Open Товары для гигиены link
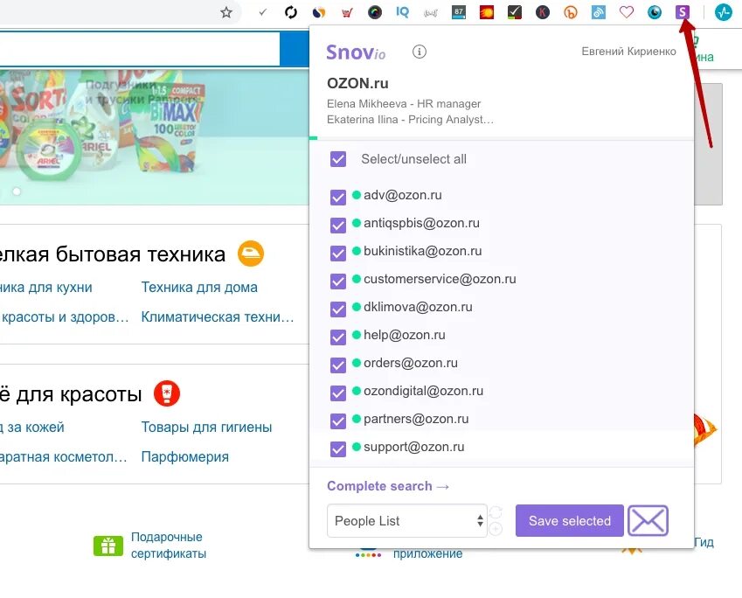742x598 pixels. click(206, 427)
